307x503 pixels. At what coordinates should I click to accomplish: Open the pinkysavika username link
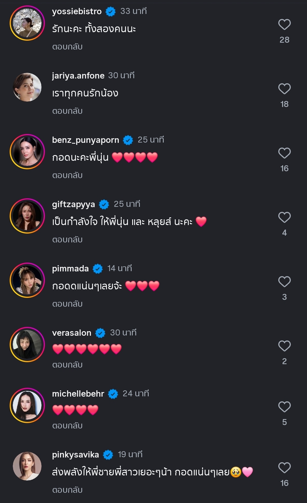(x=75, y=455)
